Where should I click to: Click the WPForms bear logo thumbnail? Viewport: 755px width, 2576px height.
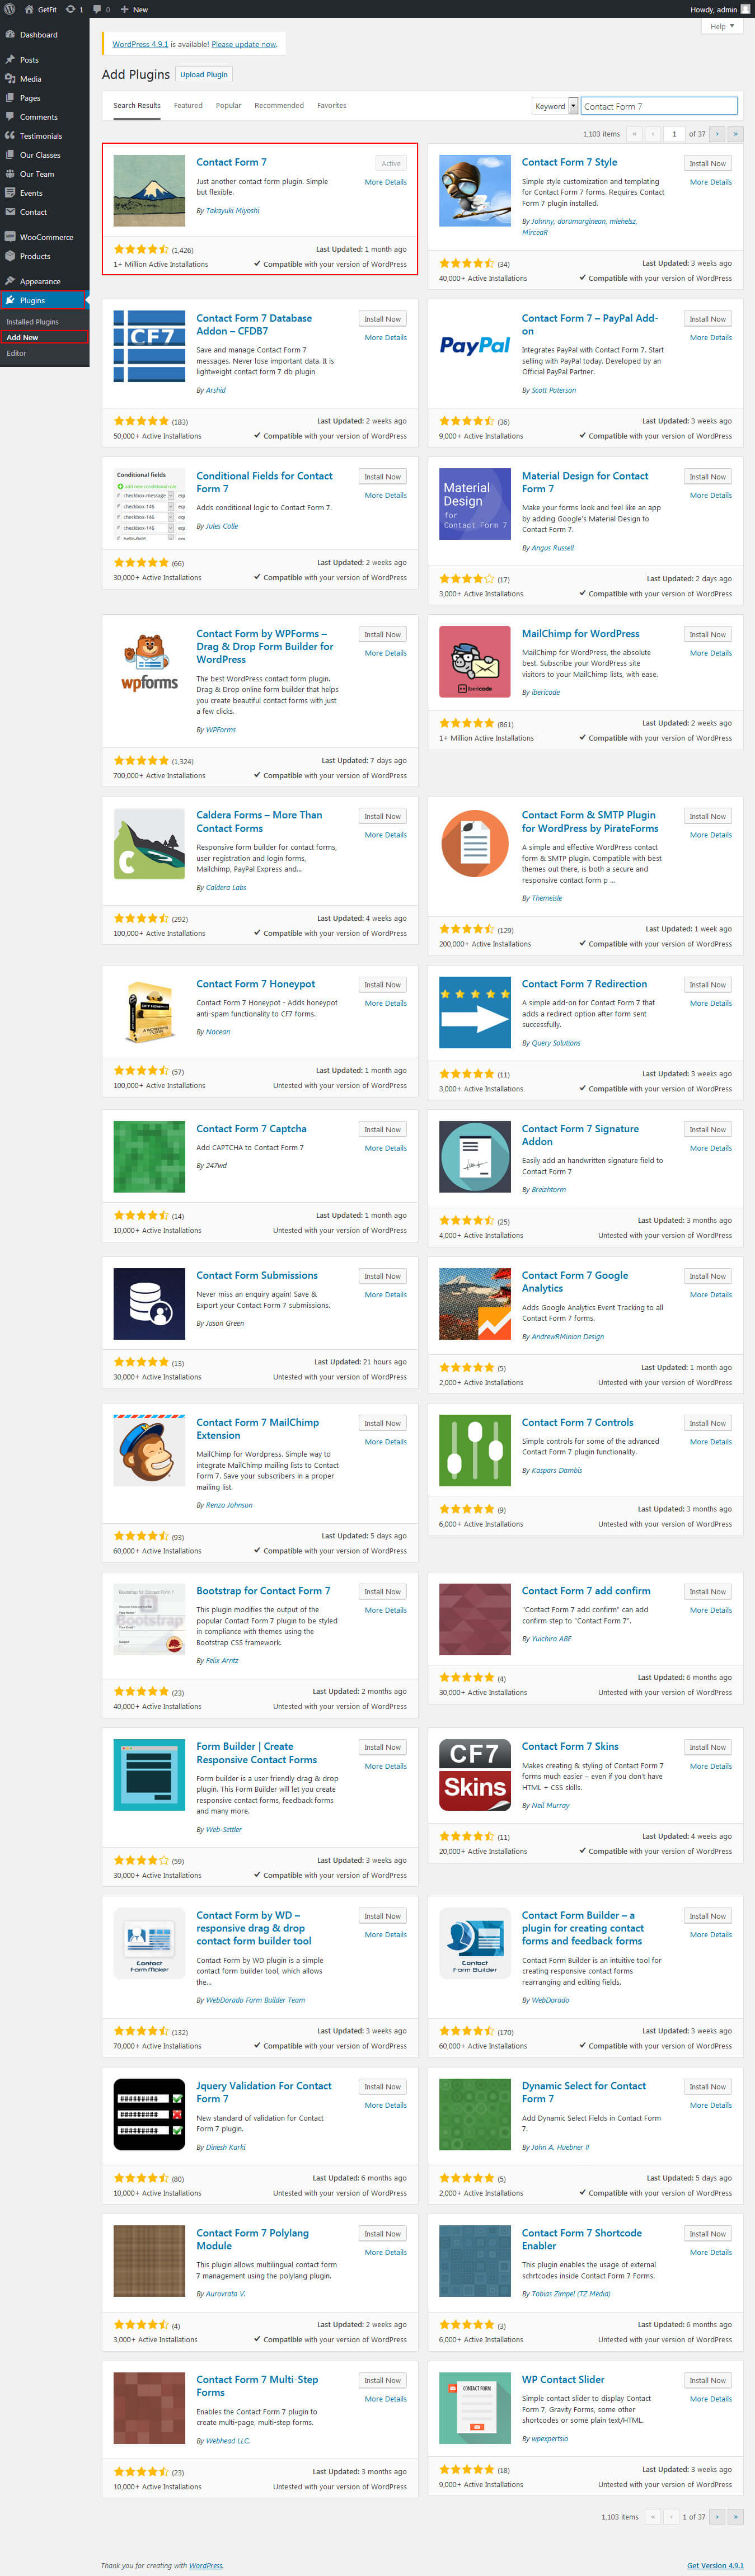[x=149, y=663]
